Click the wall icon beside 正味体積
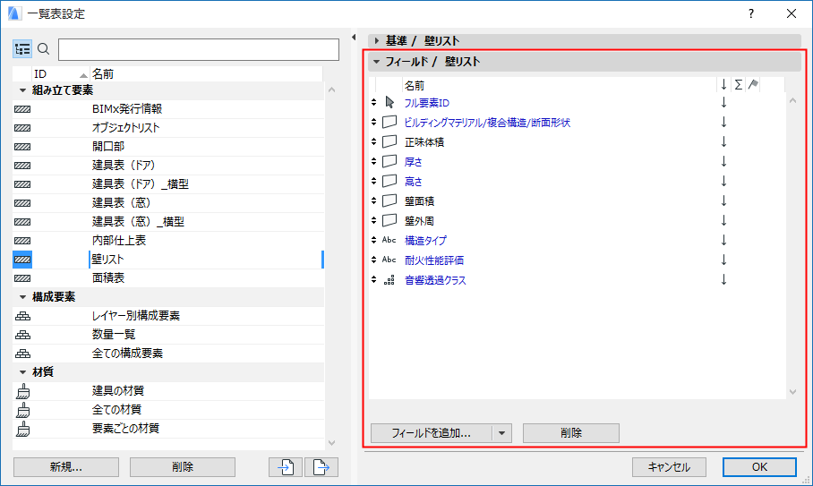This screenshot has height=486, width=813. coord(389,141)
